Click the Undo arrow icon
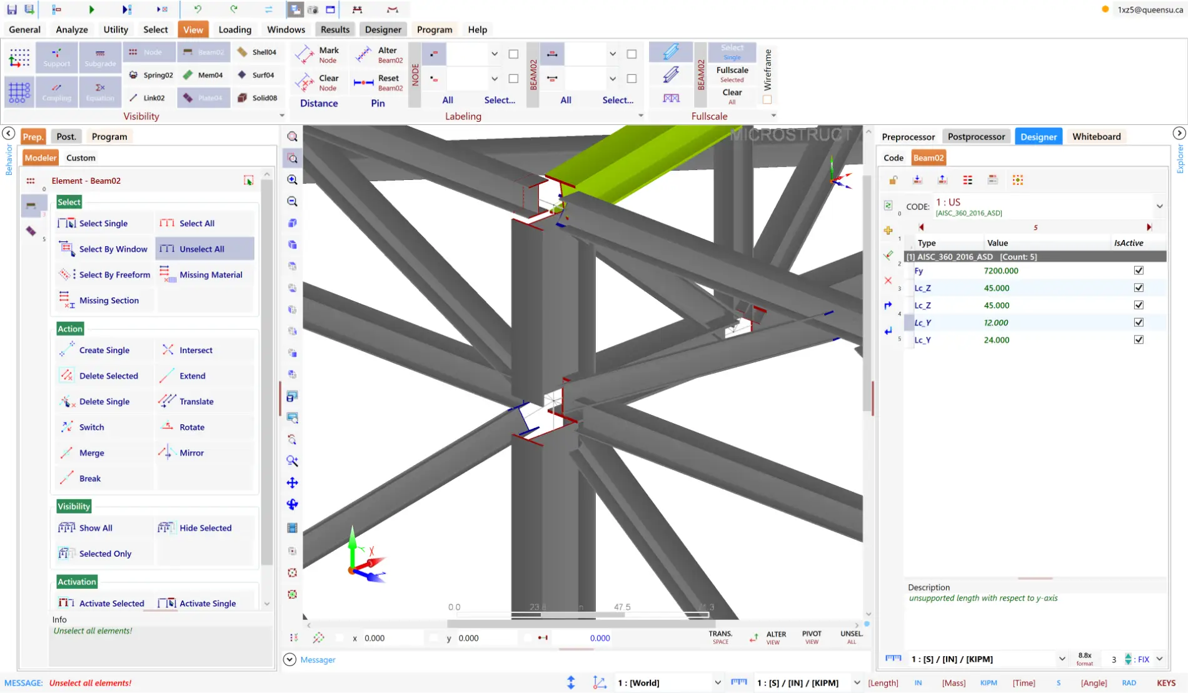1188x693 pixels. click(198, 9)
